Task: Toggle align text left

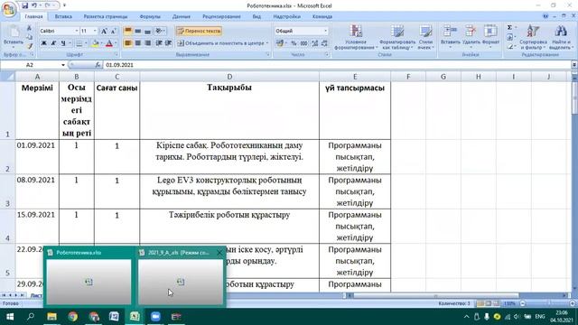Action: (x=127, y=43)
